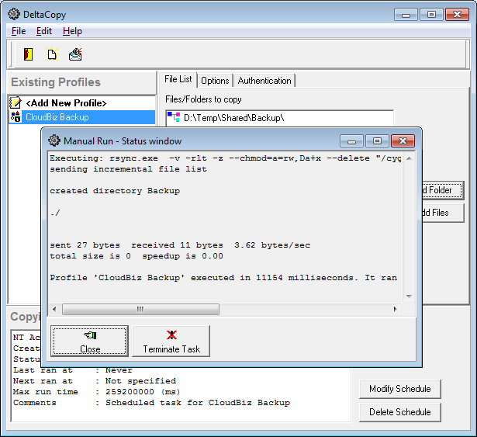This screenshot has height=437, width=477.
Task: Open the Edit menu
Action: click(x=44, y=31)
